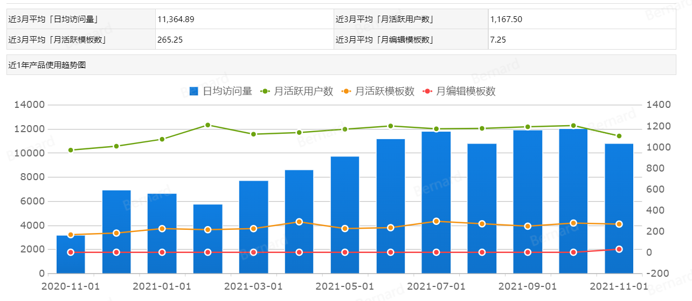
Task: Click the 2021-07-01 x-axis label
Action: (436, 285)
